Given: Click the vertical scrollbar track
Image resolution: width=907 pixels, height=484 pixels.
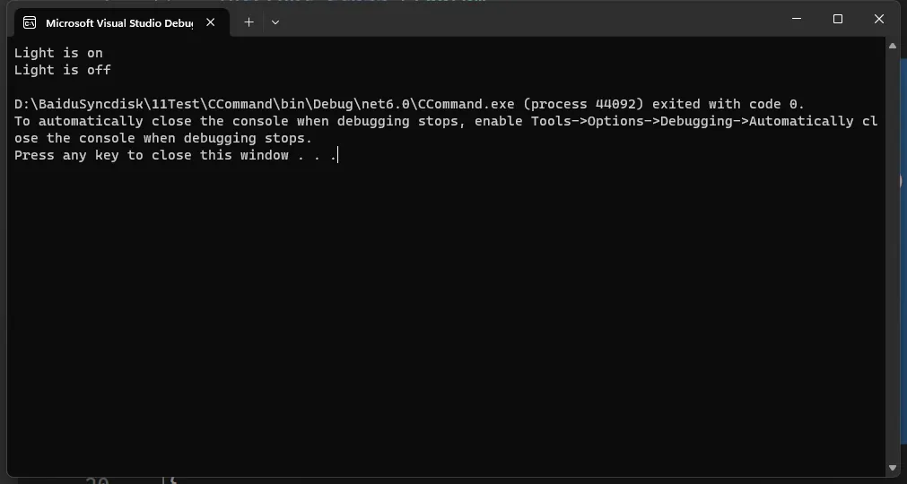Looking at the screenshot, I should click(x=893, y=257).
